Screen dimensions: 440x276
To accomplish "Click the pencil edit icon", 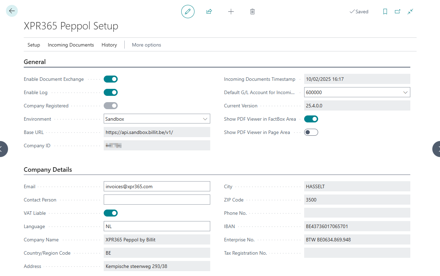I will [188, 12].
